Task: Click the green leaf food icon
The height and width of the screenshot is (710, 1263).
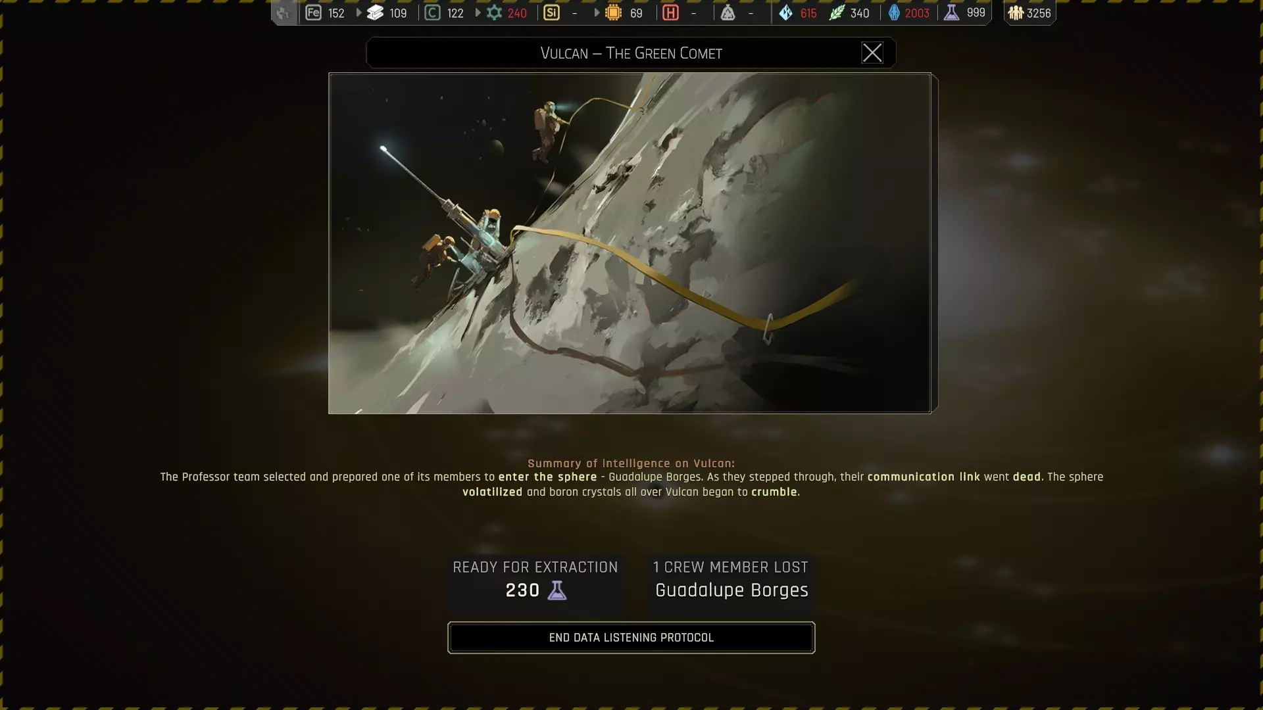Action: click(836, 12)
